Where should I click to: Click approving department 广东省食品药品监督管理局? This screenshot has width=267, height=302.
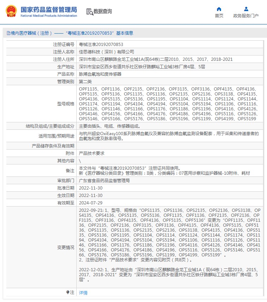(104, 181)
